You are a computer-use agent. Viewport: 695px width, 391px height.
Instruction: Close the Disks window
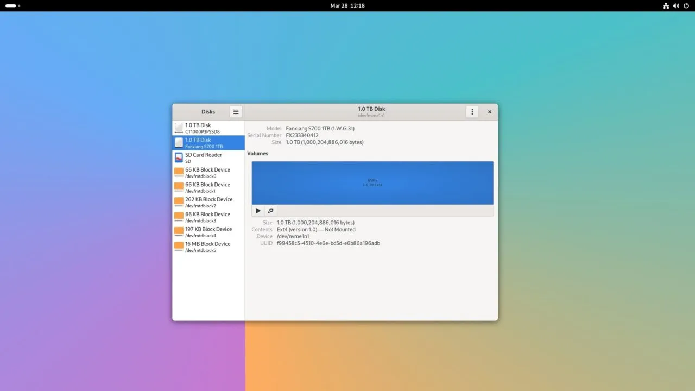(489, 112)
